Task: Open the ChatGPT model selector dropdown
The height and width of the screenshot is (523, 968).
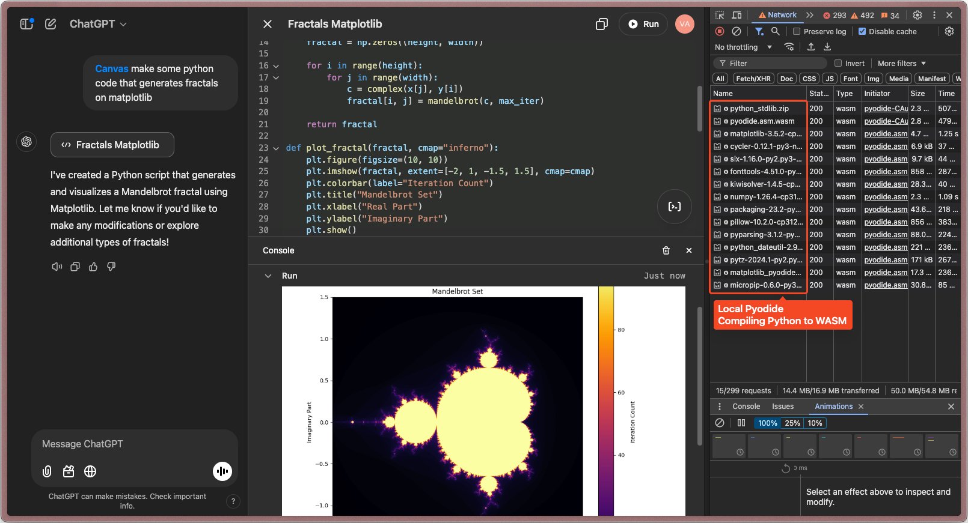Action: [x=98, y=24]
